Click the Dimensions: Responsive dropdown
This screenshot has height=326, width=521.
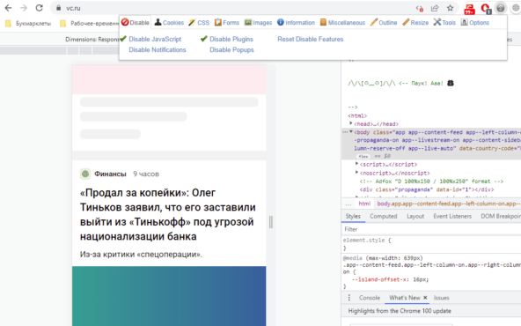(92, 40)
